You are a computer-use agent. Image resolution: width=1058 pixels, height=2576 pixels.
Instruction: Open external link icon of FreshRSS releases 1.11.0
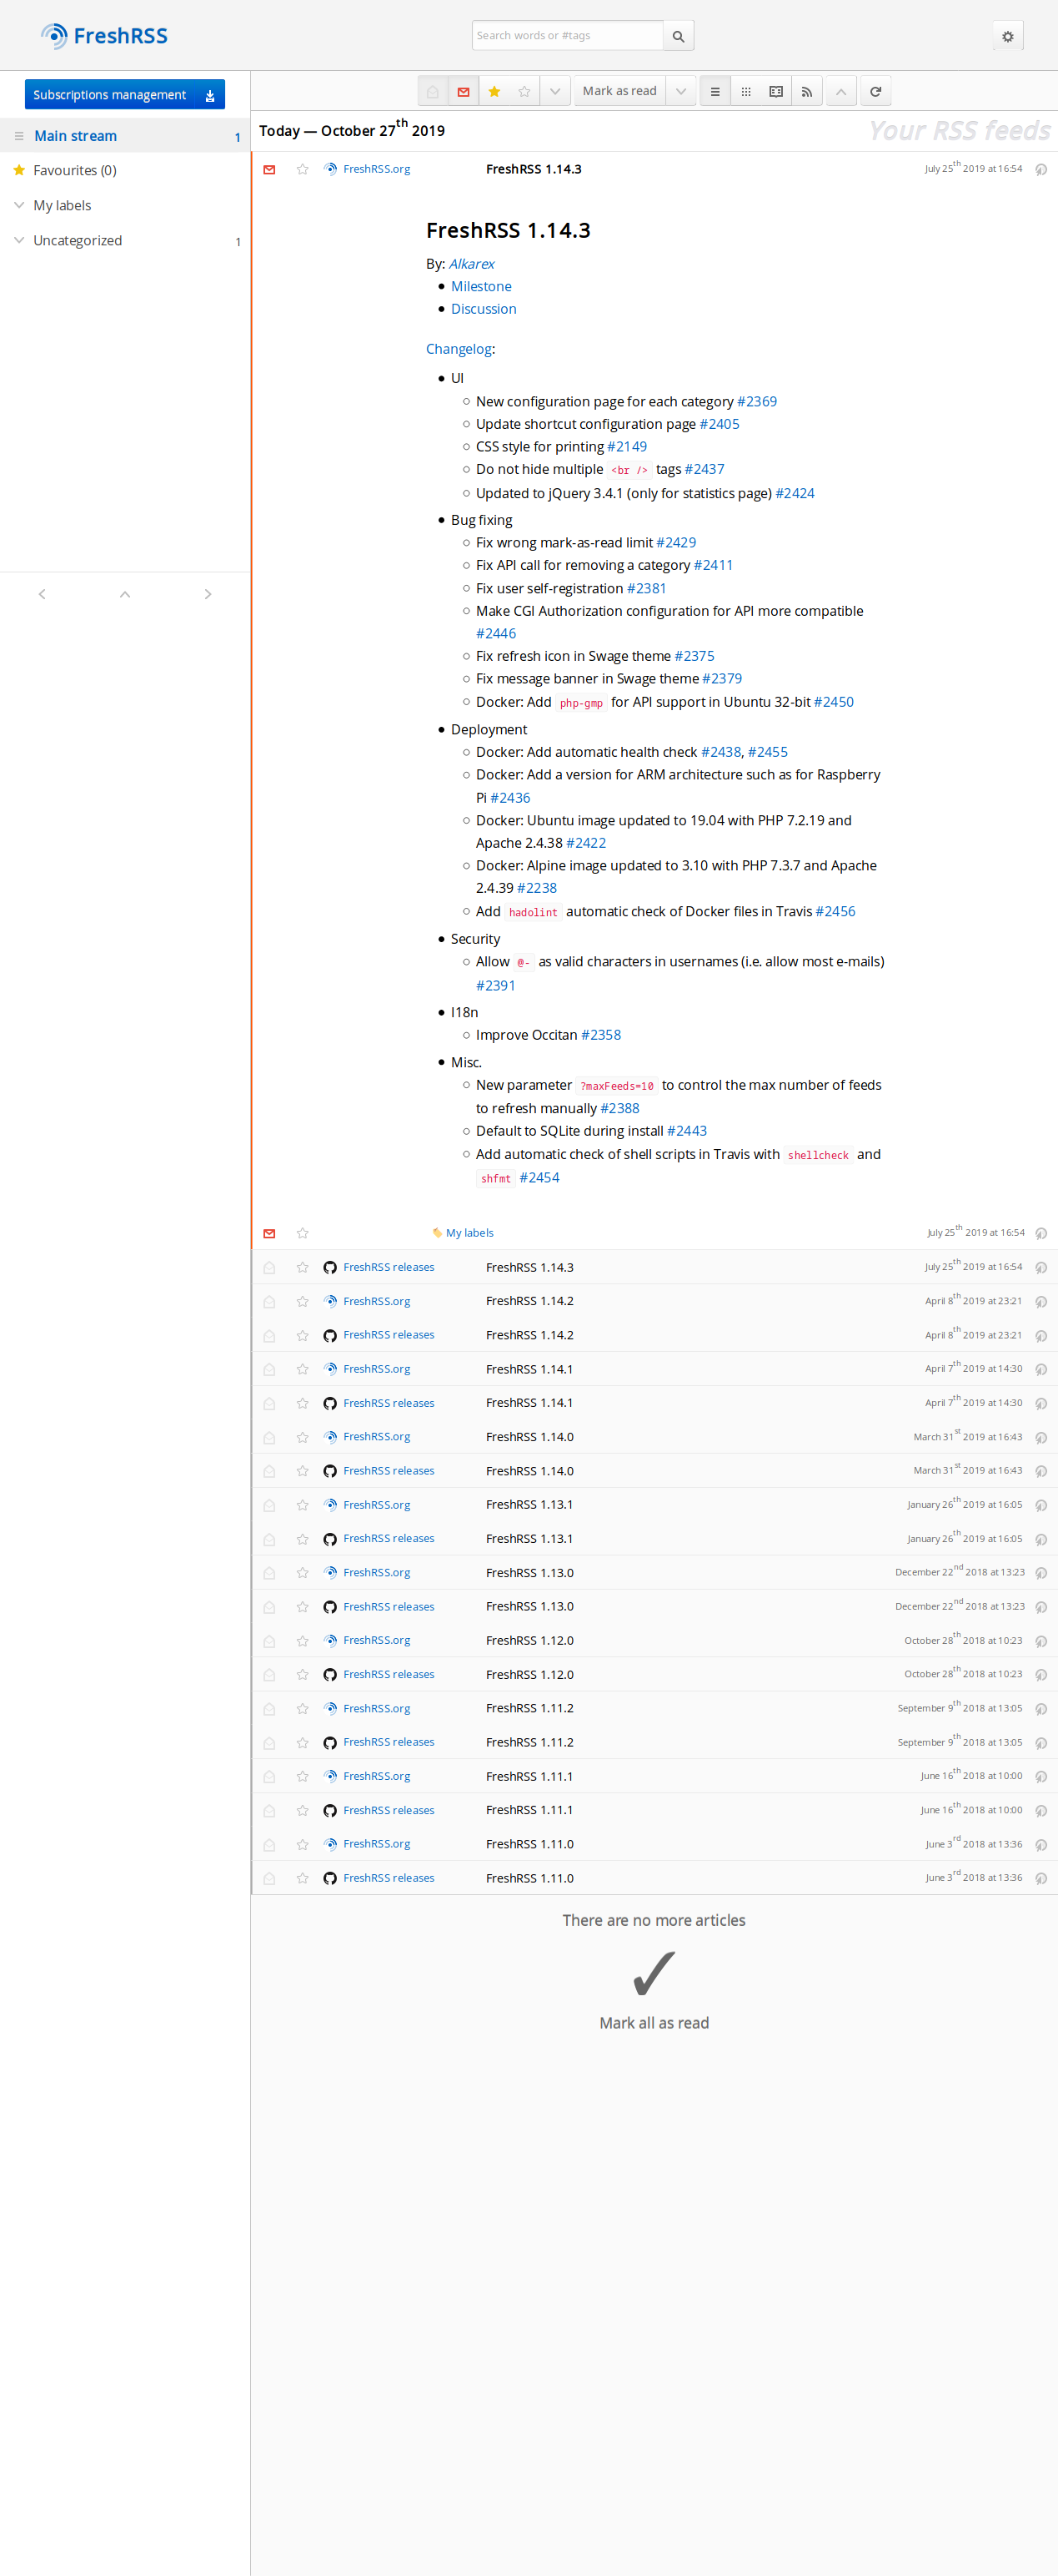click(x=1041, y=1879)
